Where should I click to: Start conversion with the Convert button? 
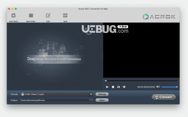pyautogui.click(x=164, y=97)
